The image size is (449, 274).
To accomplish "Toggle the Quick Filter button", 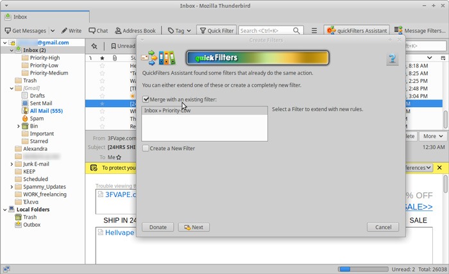I will pyautogui.click(x=217, y=31).
